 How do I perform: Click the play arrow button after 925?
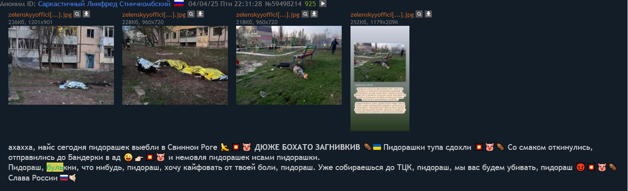323,4
